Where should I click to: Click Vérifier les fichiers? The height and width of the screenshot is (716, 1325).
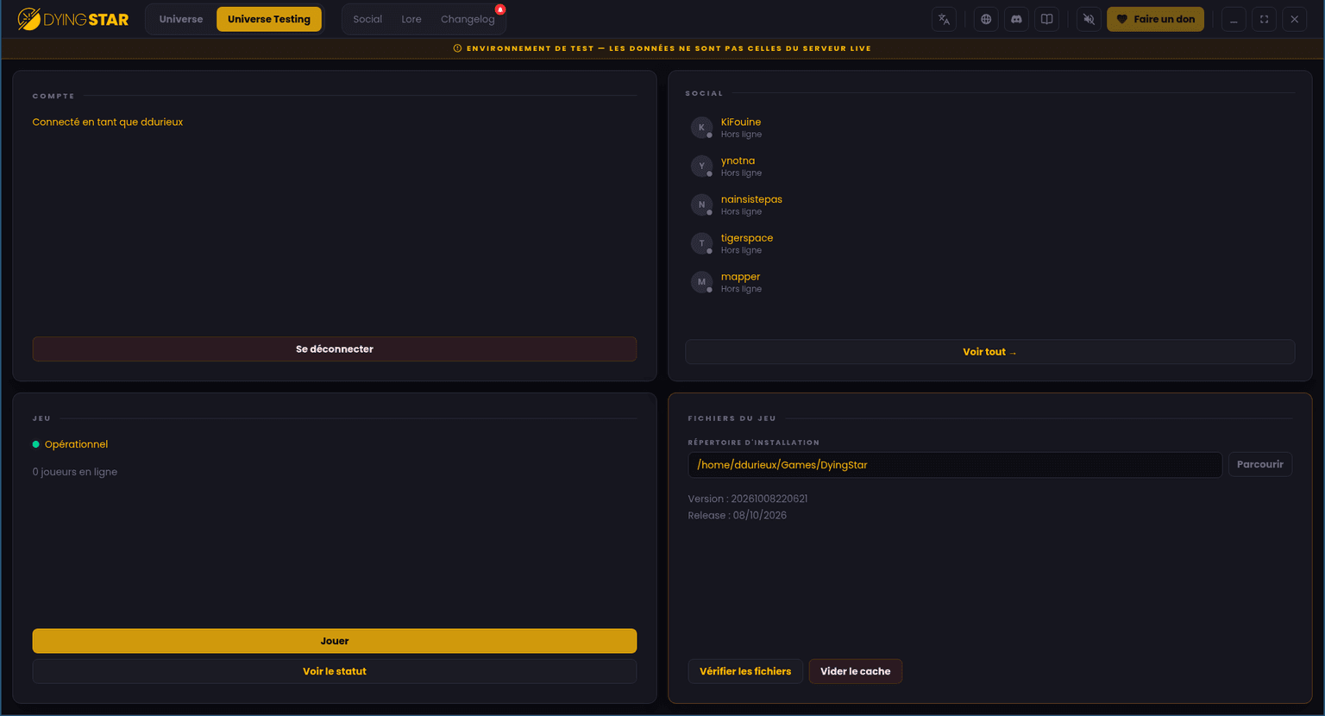(x=745, y=671)
